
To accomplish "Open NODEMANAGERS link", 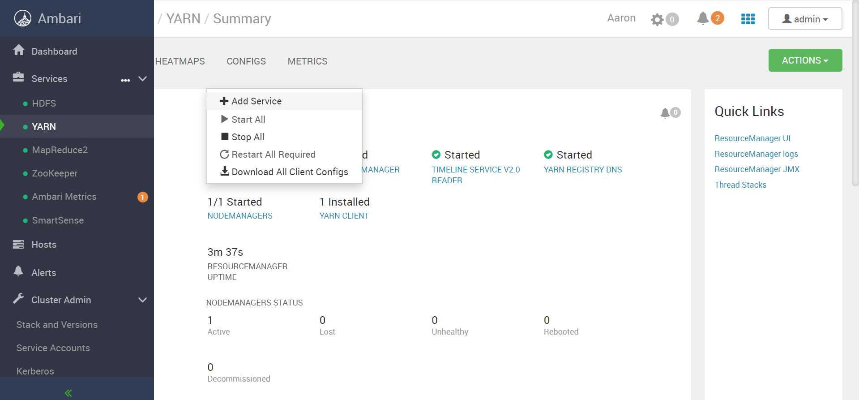I will click(x=240, y=216).
